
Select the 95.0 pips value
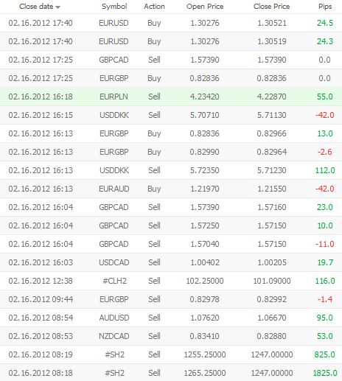coord(325,318)
